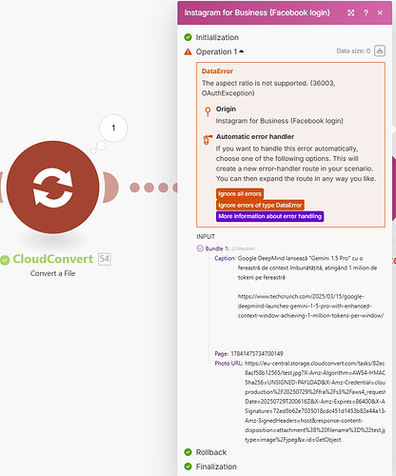Click the CloudConvert module number 54 badge
The width and height of the screenshot is (396, 476).
(105, 259)
